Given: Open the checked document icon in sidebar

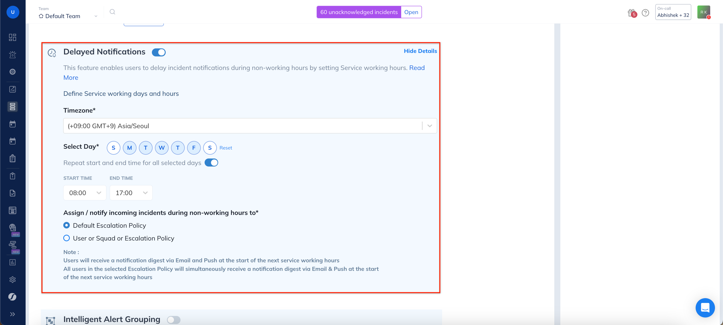Looking at the screenshot, I should tap(13, 193).
